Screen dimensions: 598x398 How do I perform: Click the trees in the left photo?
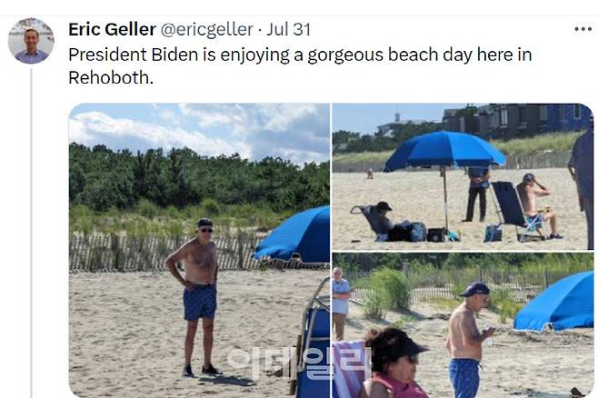coord(199,179)
